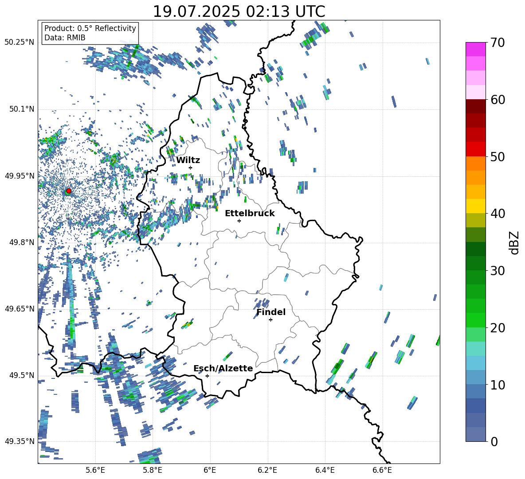Click the Findel city label
The height and width of the screenshot is (479, 525).
coord(271,312)
